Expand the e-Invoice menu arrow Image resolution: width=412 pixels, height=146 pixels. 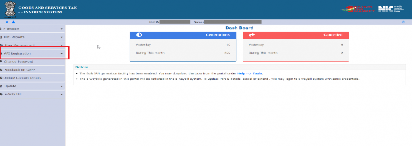point(62,29)
